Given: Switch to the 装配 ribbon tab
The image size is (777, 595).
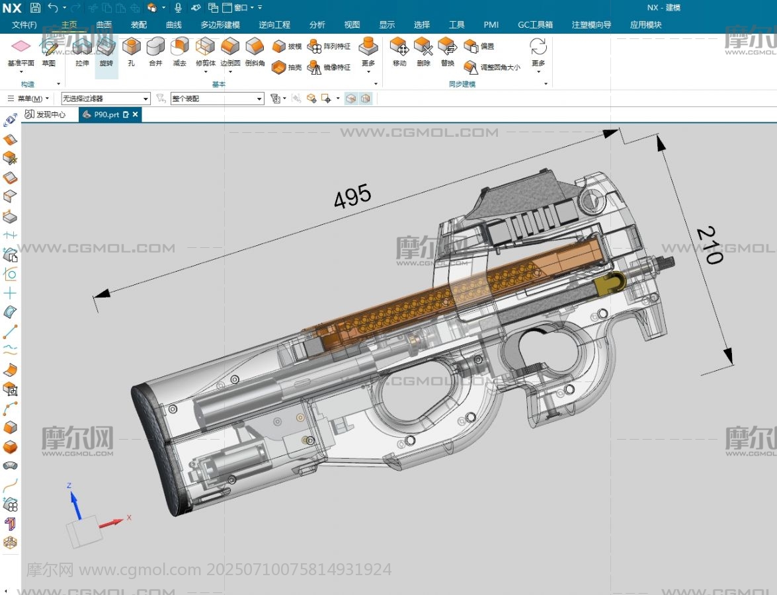Looking at the screenshot, I should [139, 24].
